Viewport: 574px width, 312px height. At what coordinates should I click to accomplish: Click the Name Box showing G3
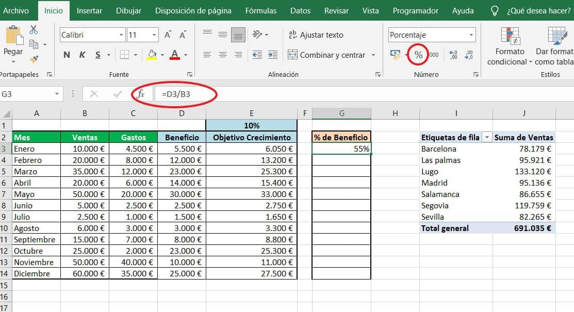(27, 94)
